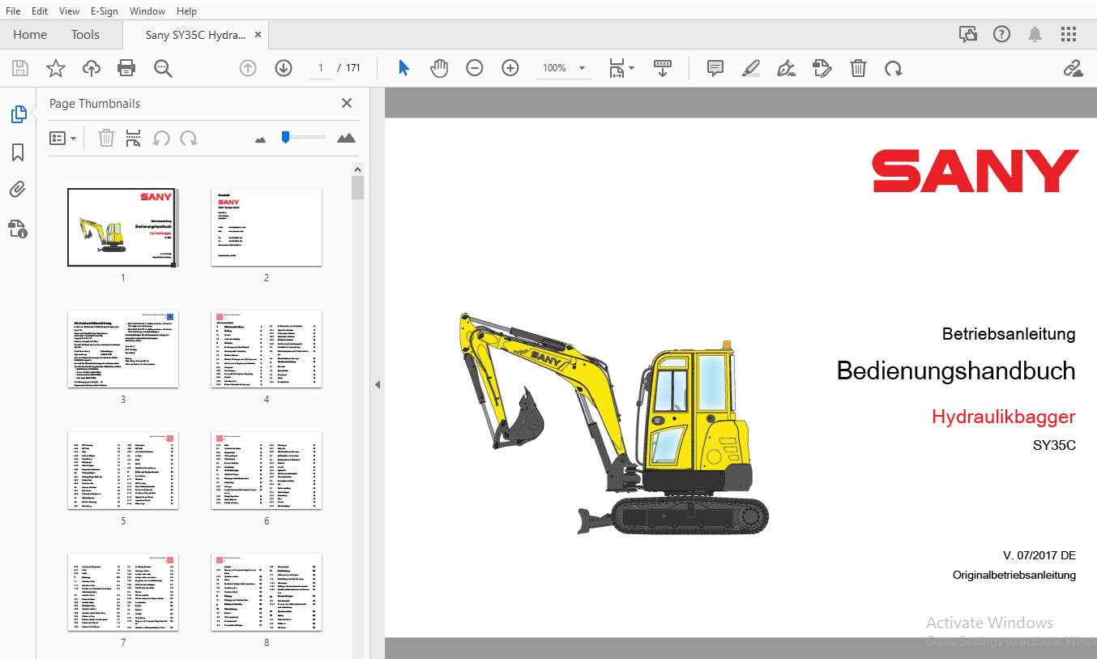Click the Save file icon

tap(19, 68)
